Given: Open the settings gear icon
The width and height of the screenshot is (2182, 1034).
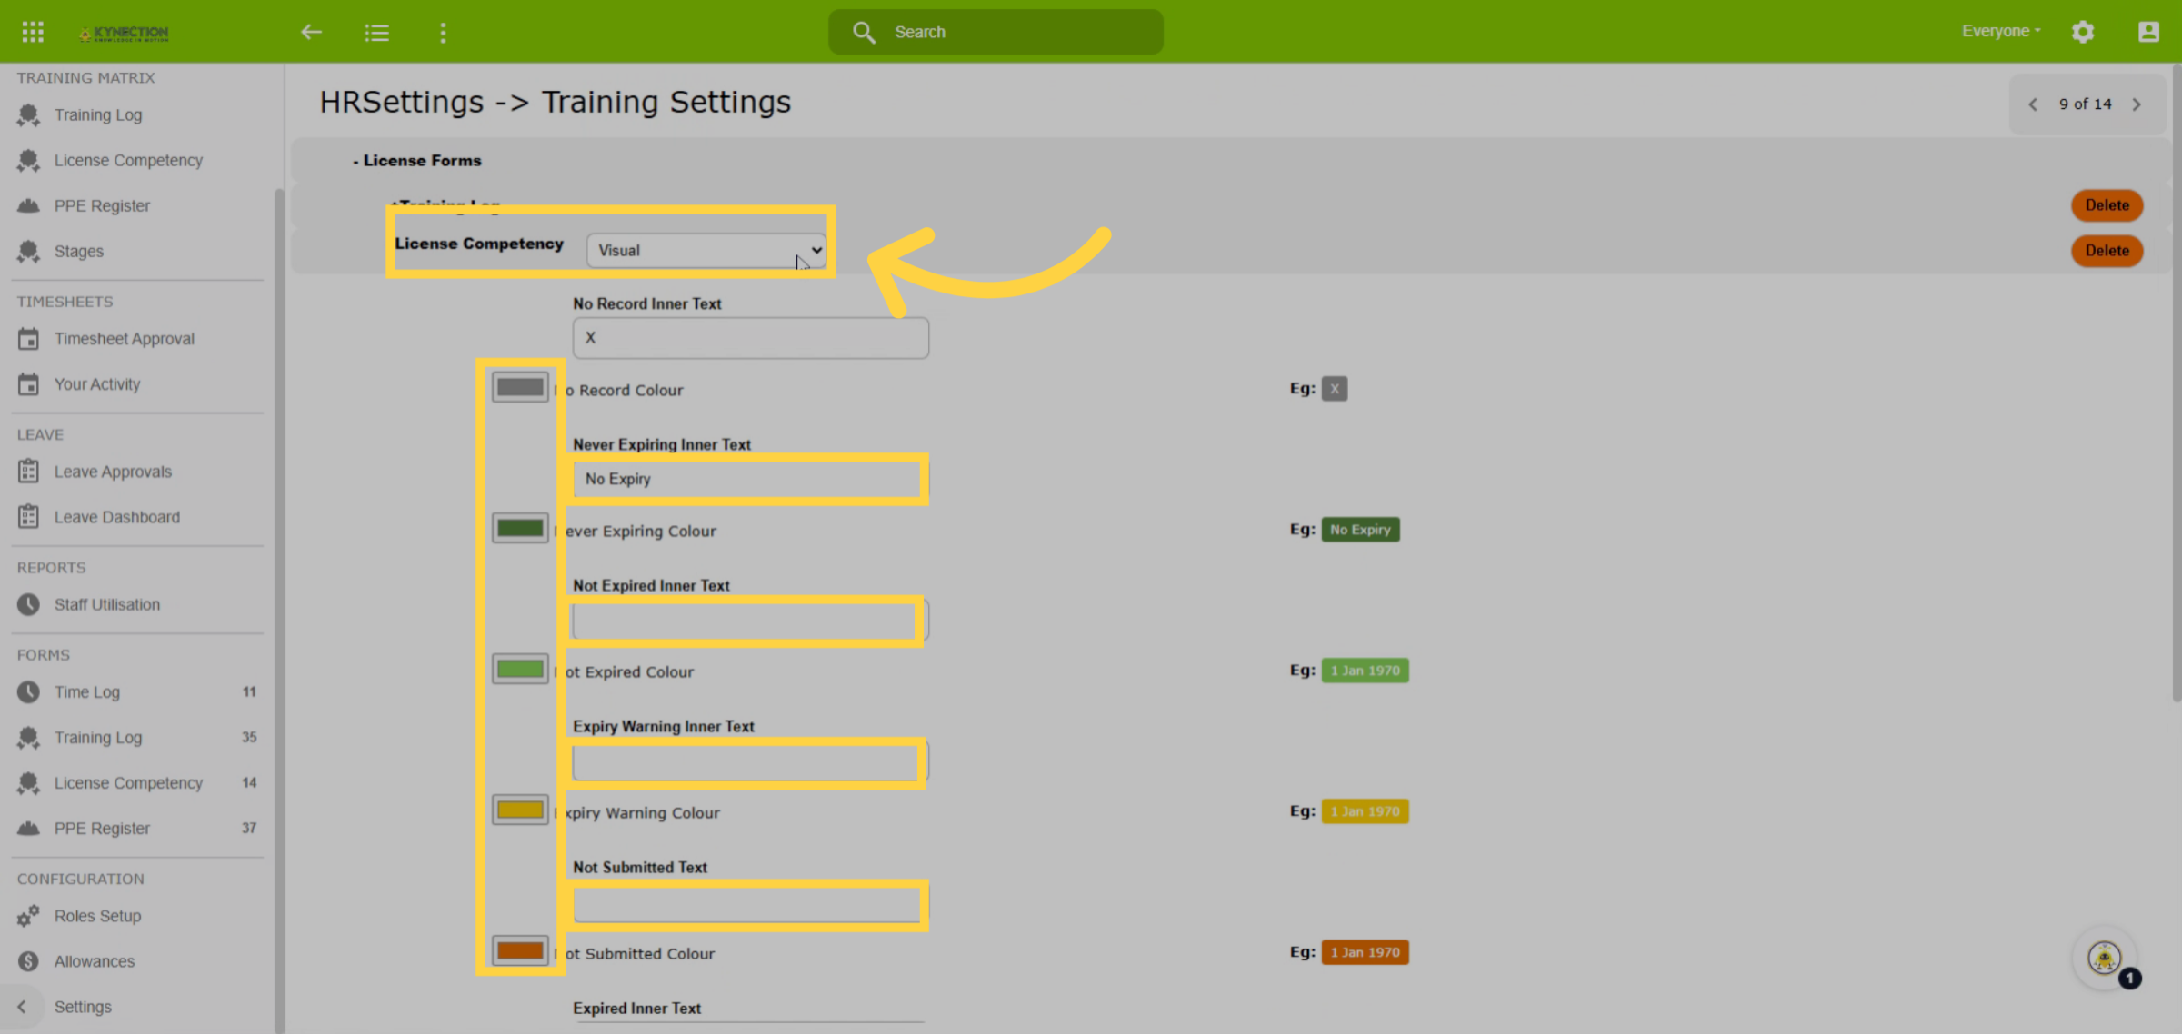Looking at the screenshot, I should [x=2083, y=32].
